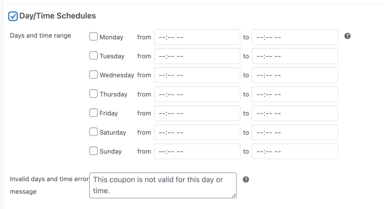Select Thursday to time field
Image resolution: width=384 pixels, height=209 pixels.
pos(295,94)
